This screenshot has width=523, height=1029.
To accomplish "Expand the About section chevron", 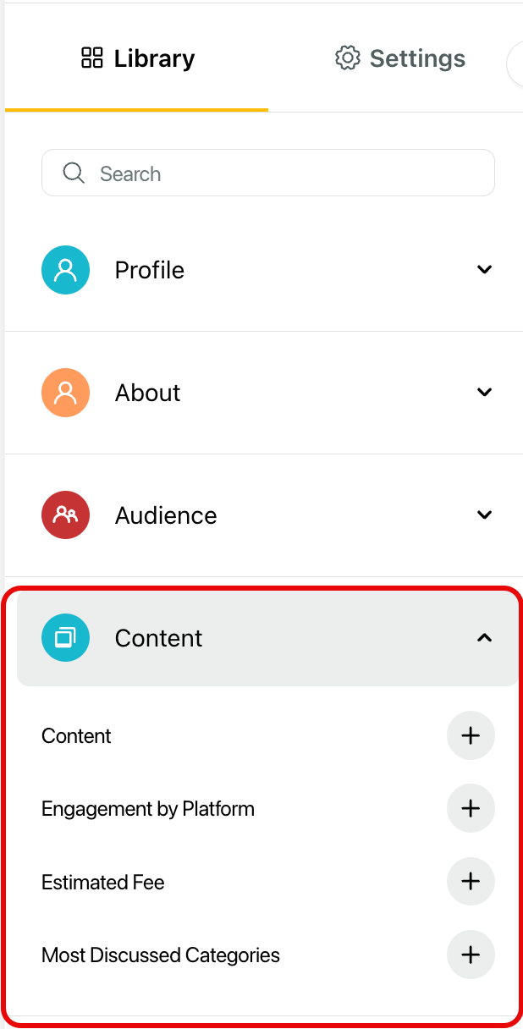I will [x=484, y=393].
